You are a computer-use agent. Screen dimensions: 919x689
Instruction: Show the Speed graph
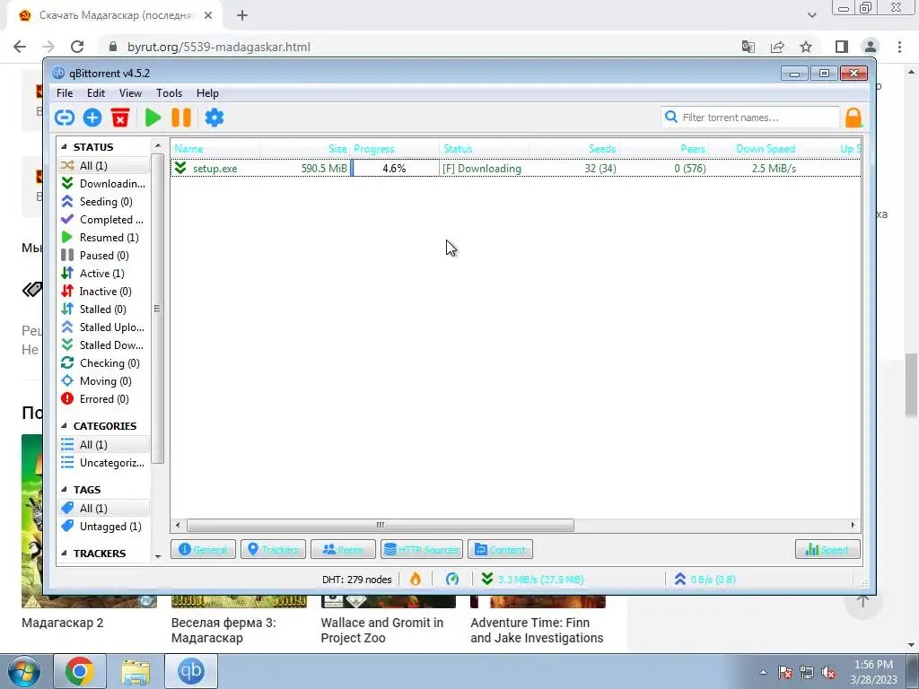point(827,550)
